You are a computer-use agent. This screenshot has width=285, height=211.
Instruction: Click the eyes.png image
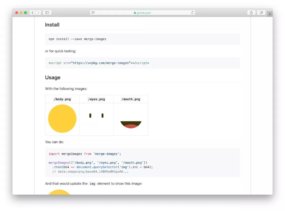coord(96,116)
